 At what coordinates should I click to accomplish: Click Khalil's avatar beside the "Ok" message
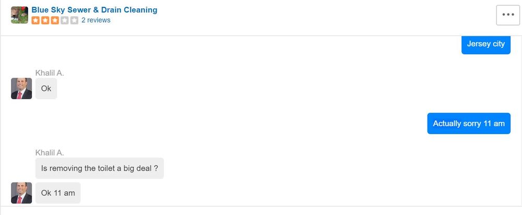coord(21,88)
